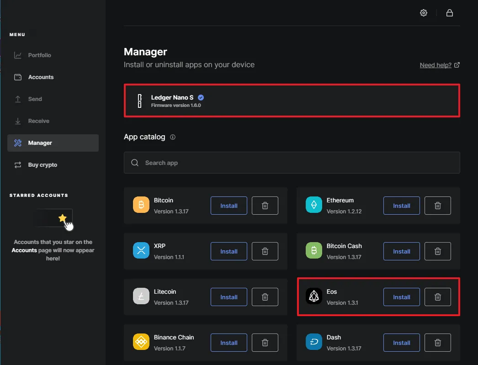Click the Eos app icon
Viewport: 478px width, 365px height.
click(313, 296)
